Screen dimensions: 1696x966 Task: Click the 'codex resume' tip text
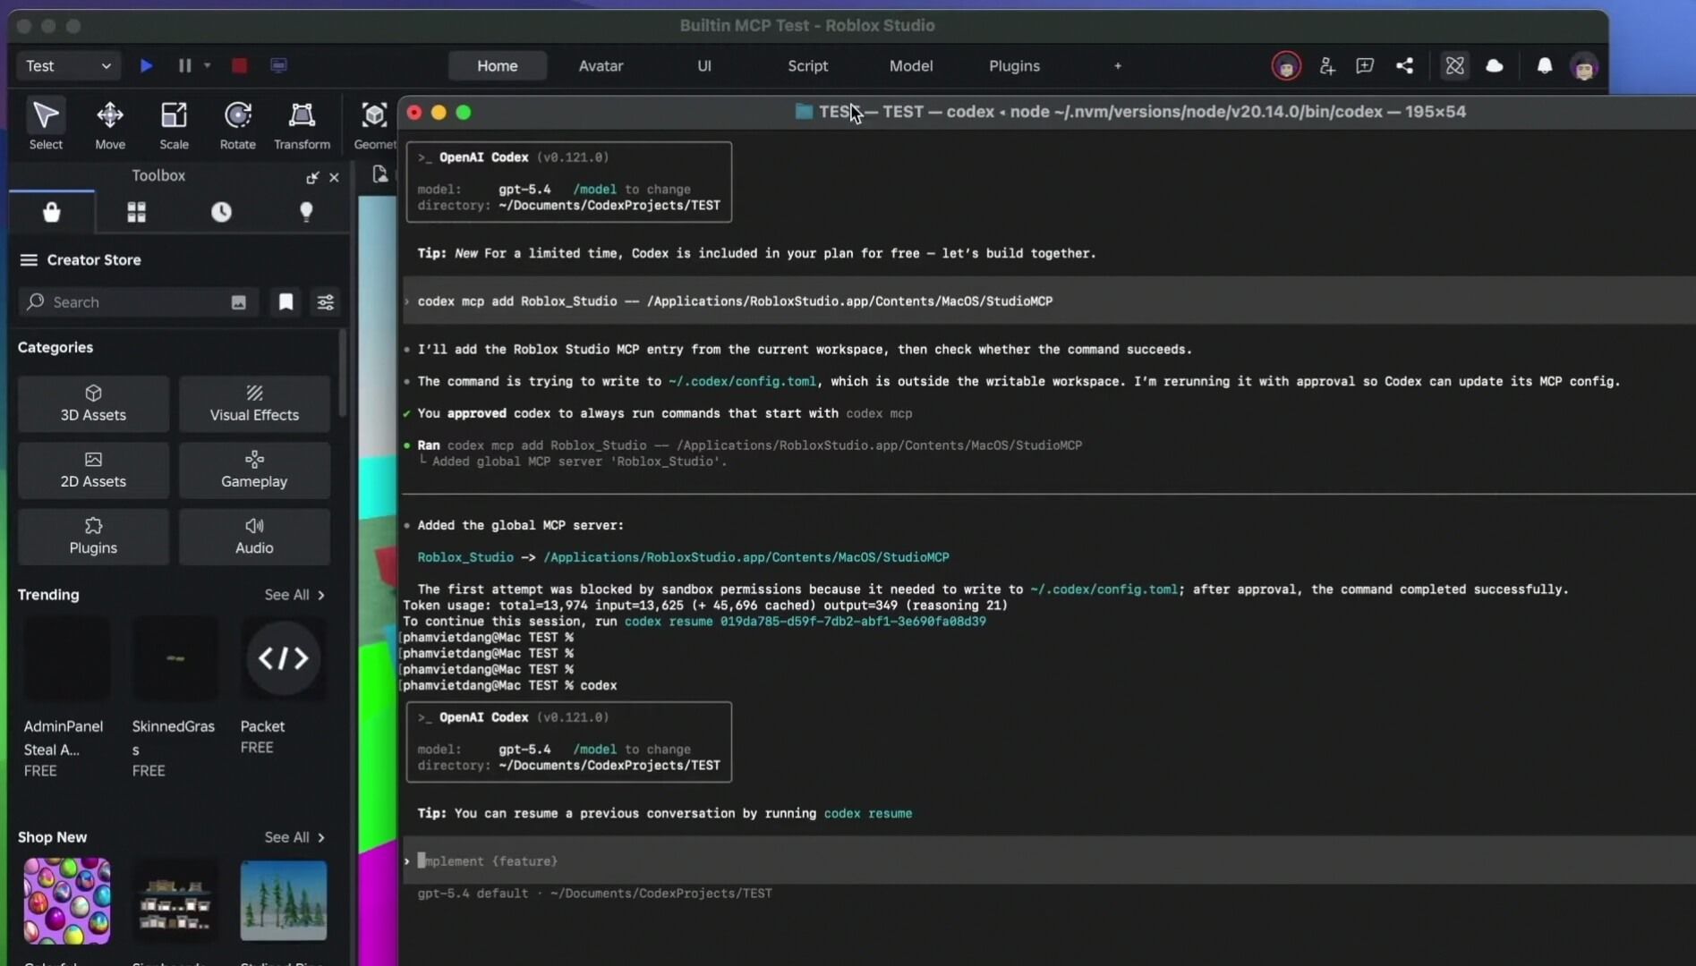pyautogui.click(x=867, y=814)
